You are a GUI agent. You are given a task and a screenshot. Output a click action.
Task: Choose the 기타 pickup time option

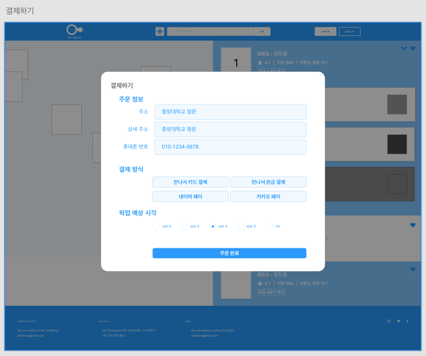click(269, 226)
